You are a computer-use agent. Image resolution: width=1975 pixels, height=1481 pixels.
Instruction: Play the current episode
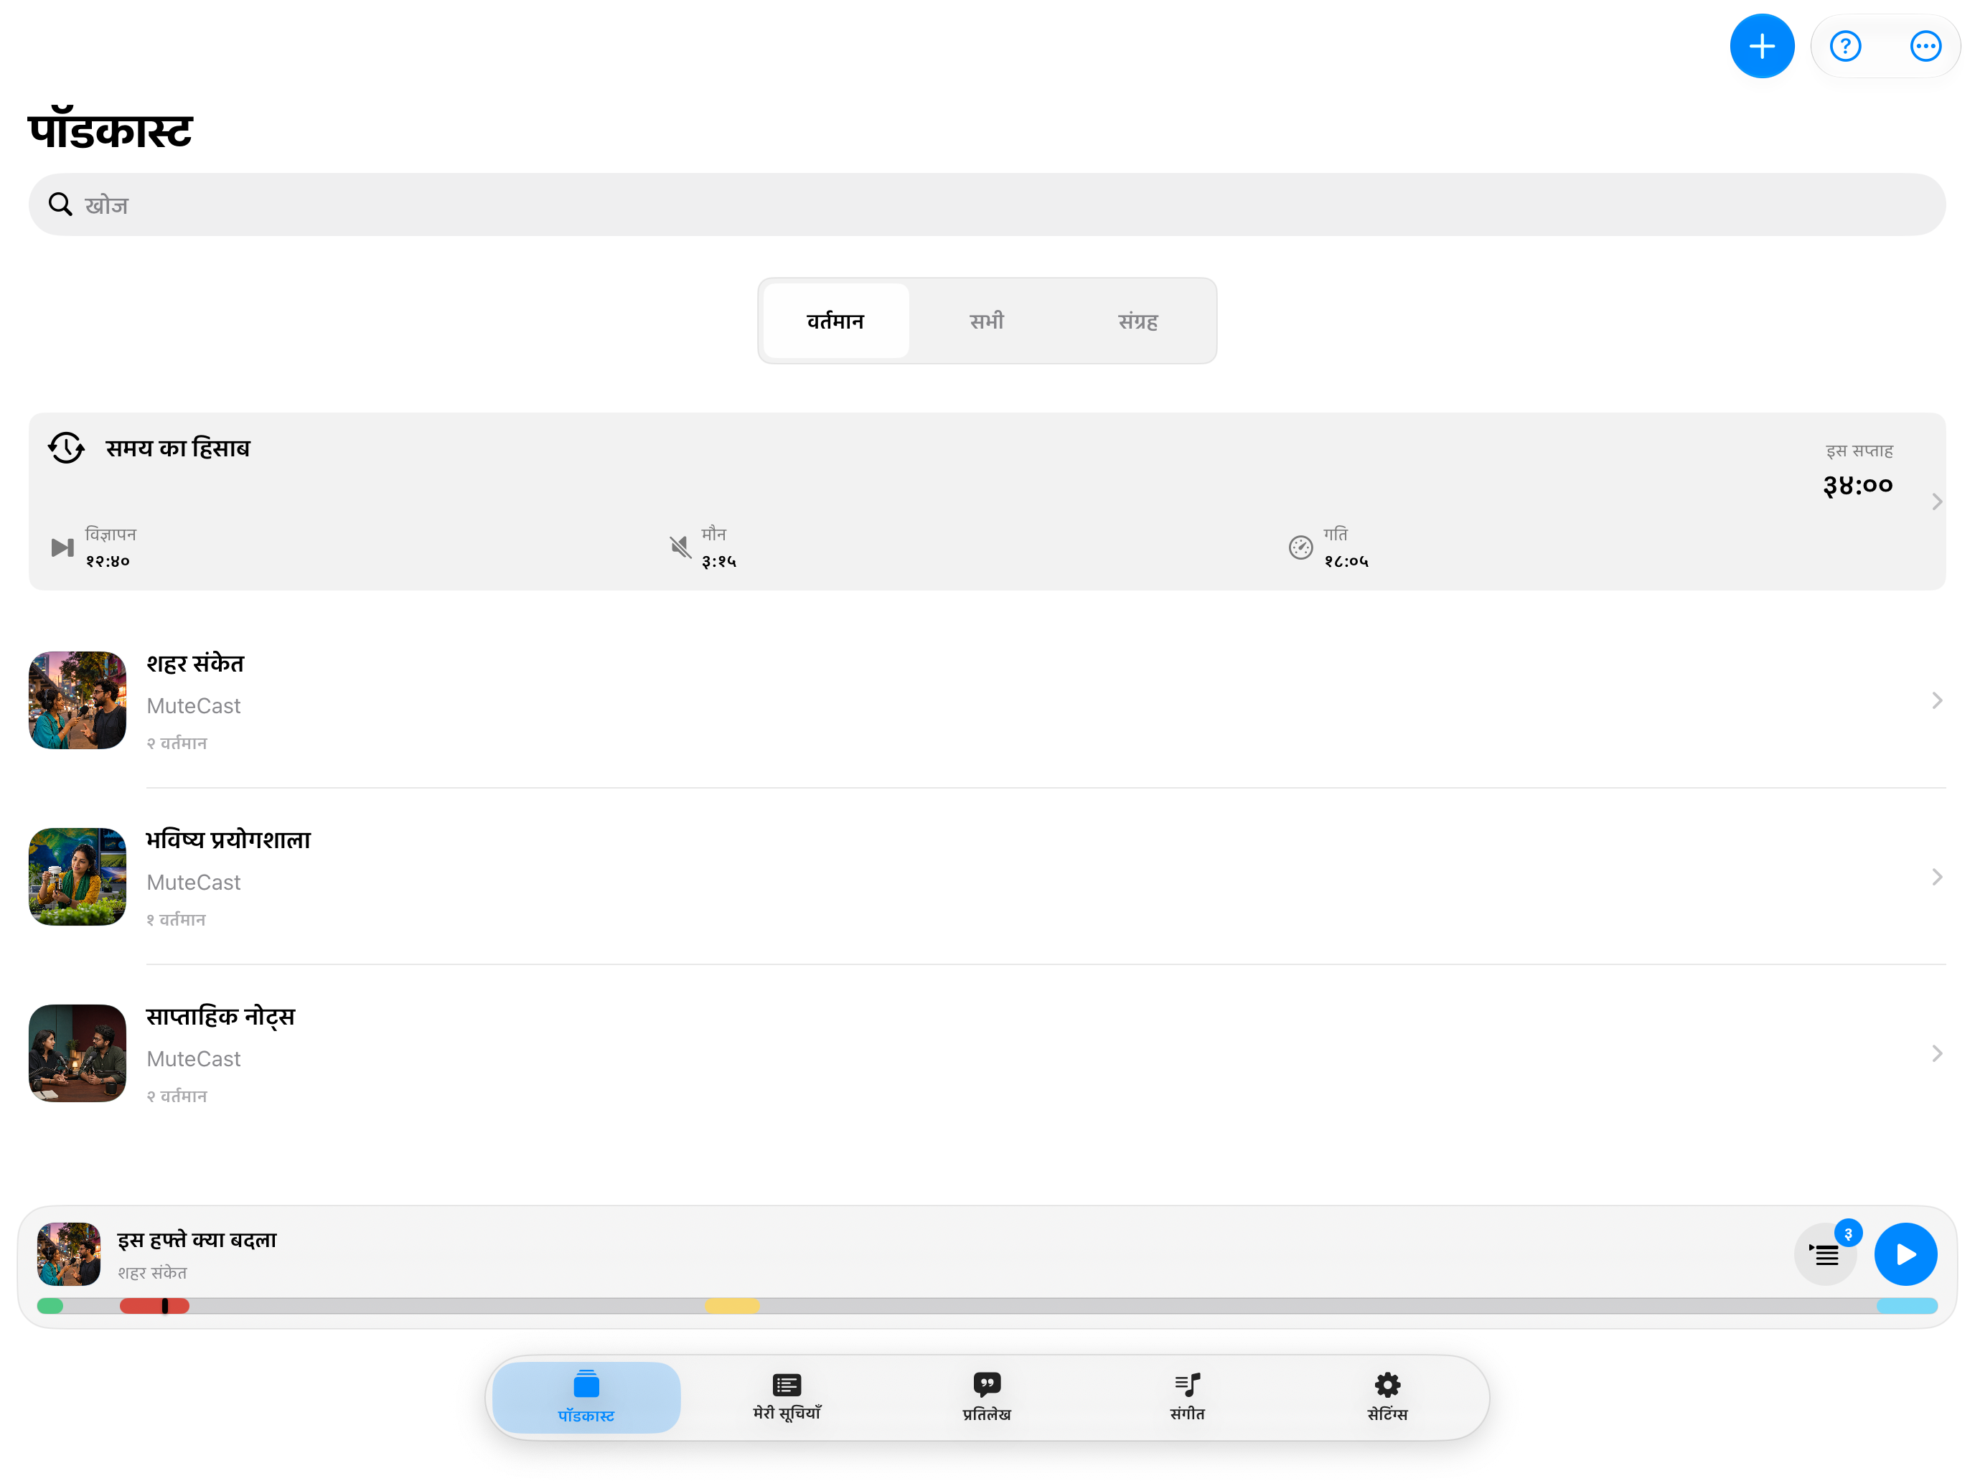tap(1905, 1254)
